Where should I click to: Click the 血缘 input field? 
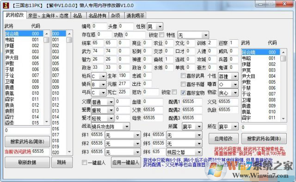tap(153, 102)
